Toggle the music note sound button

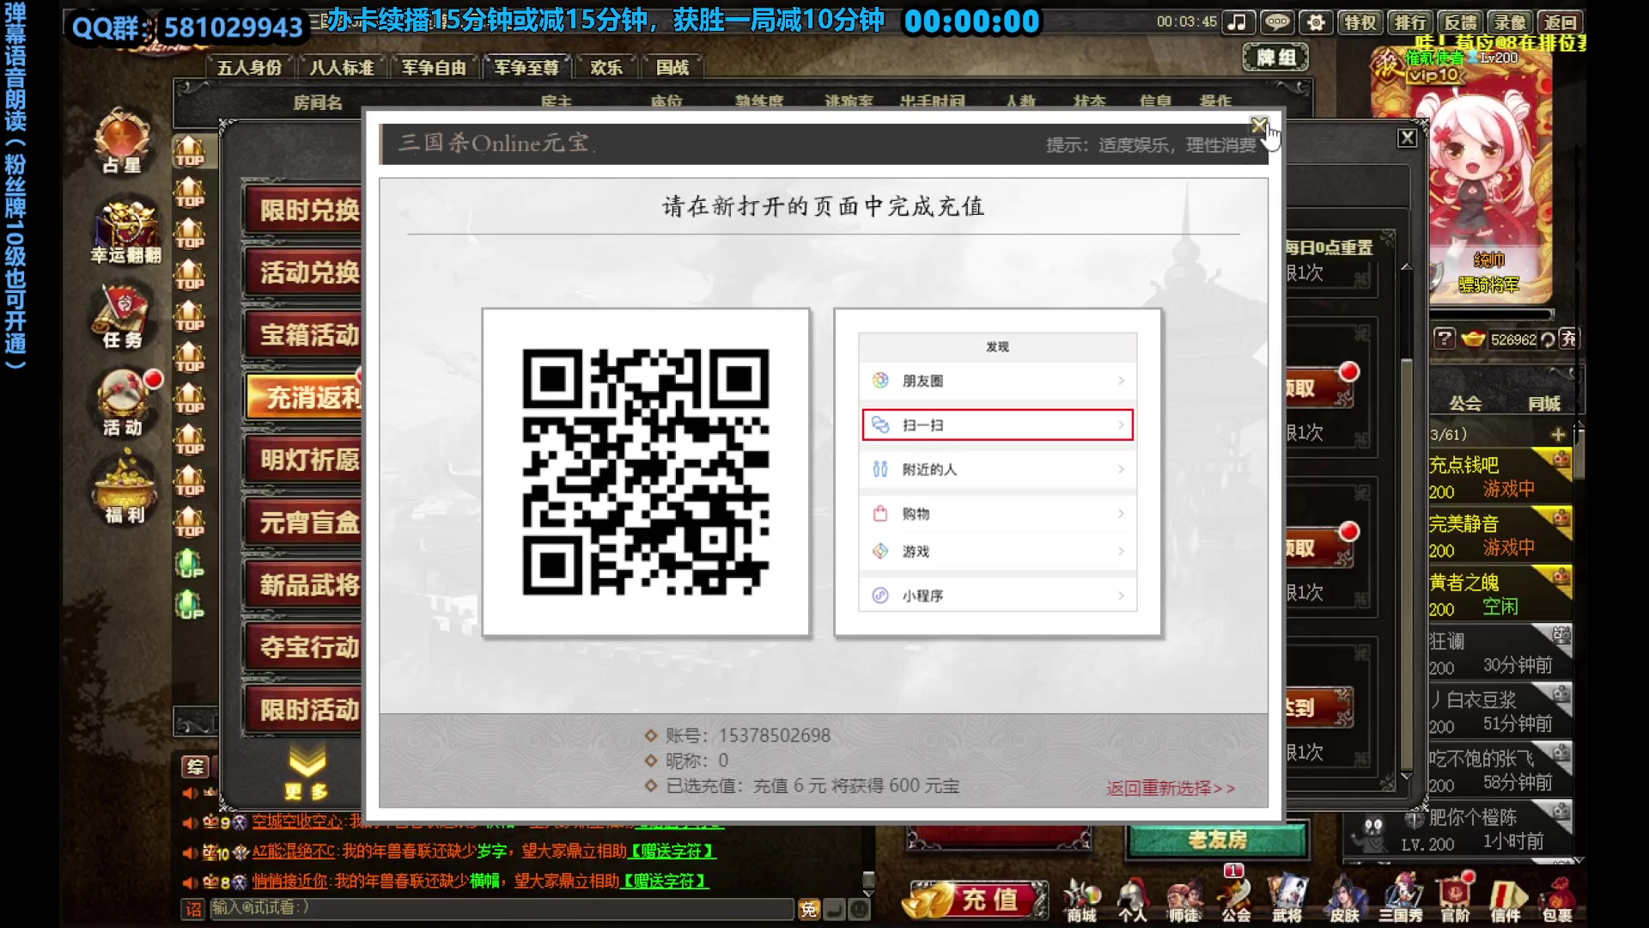click(1238, 22)
